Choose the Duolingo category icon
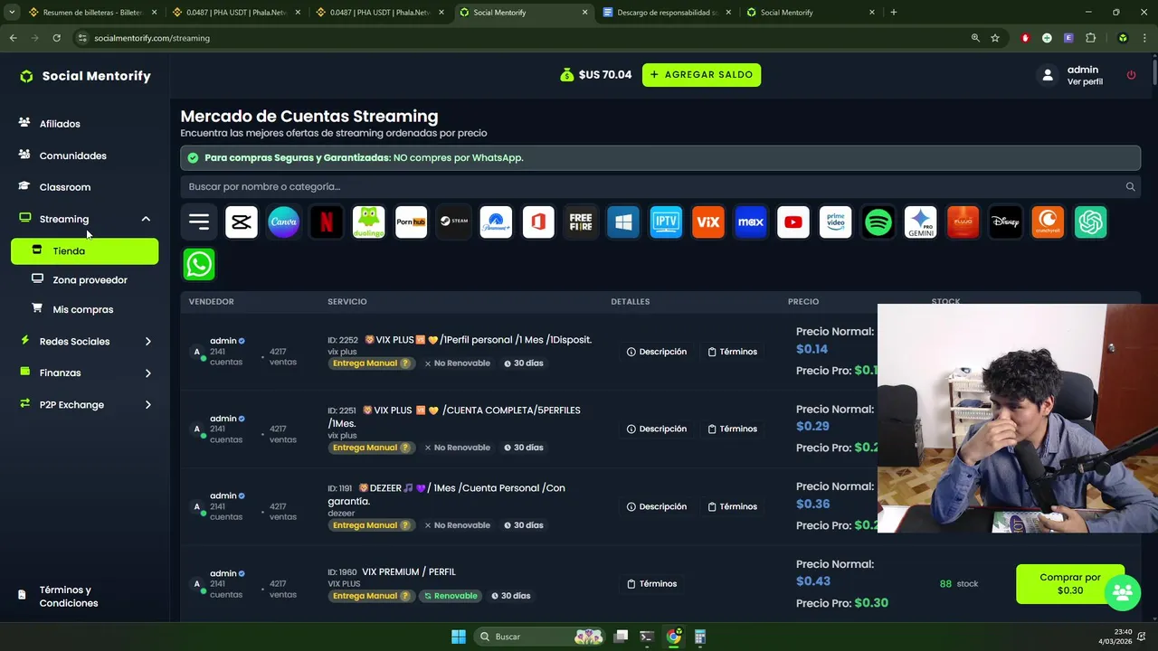The height and width of the screenshot is (651, 1158). [368, 222]
